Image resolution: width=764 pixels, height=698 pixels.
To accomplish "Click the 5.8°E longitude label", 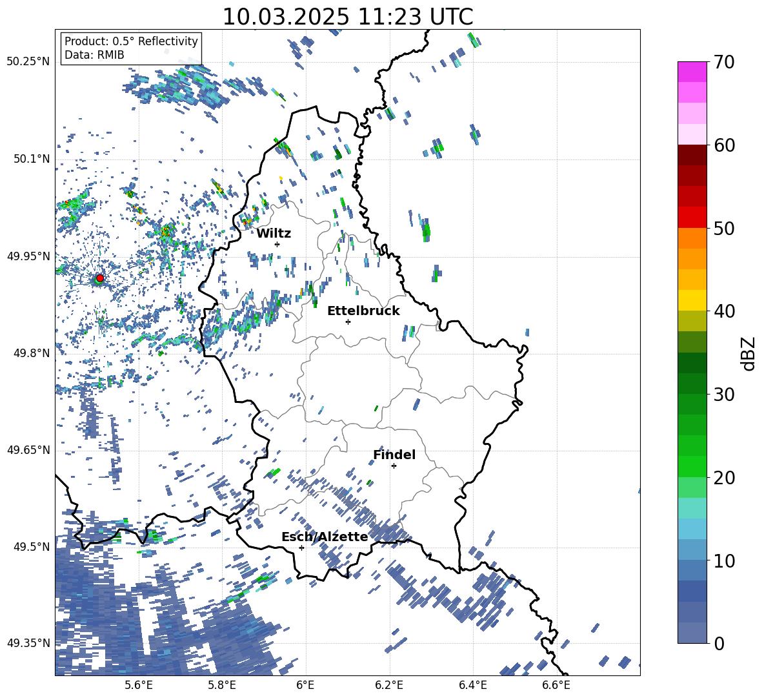I will (x=222, y=685).
